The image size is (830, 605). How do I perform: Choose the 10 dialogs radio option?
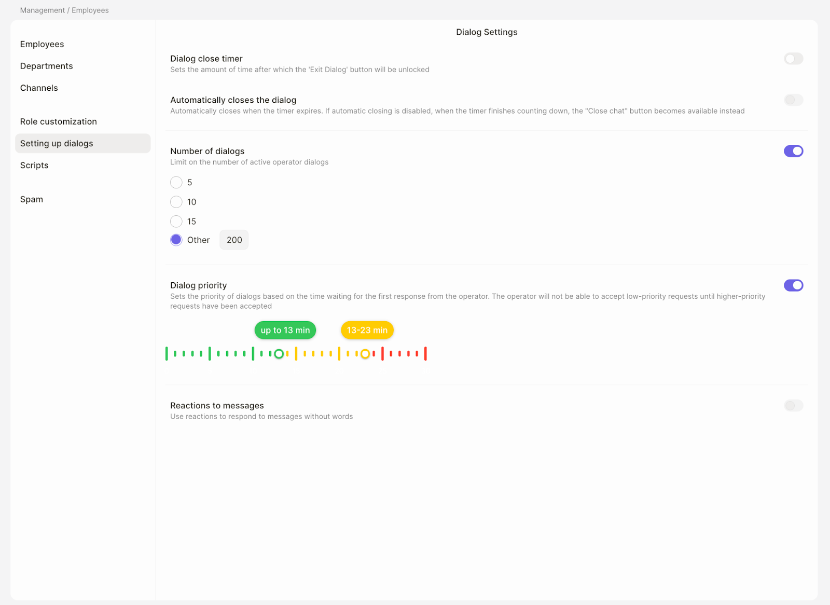pos(176,202)
